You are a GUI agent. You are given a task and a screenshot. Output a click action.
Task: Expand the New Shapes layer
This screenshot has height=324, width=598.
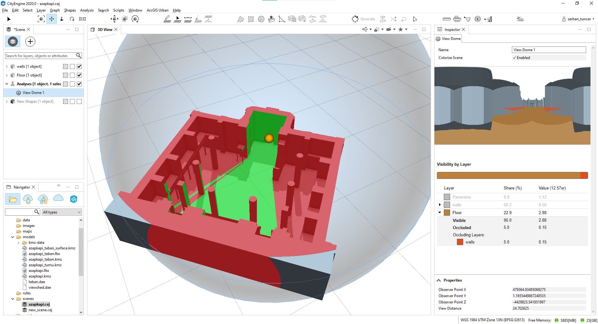(x=7, y=101)
